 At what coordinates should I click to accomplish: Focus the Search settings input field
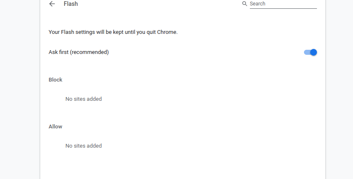tap(283, 4)
